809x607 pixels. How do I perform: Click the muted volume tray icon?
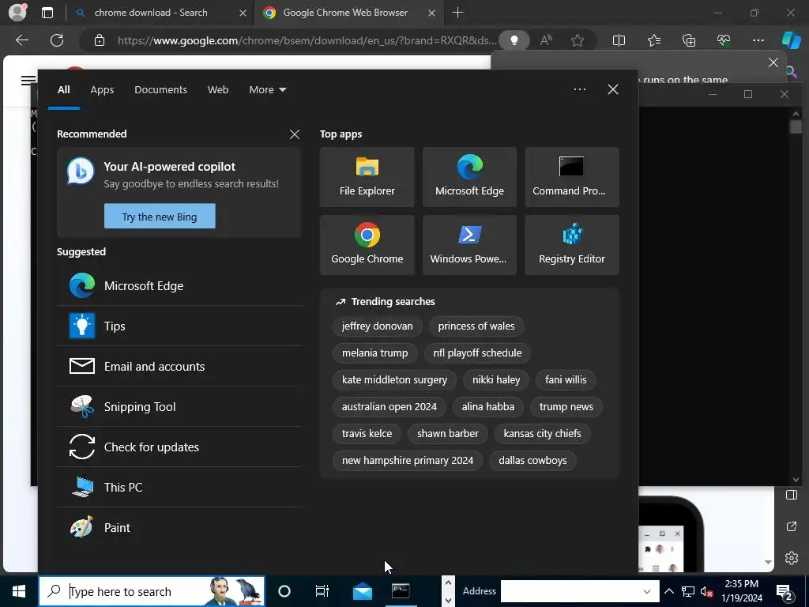tap(707, 591)
